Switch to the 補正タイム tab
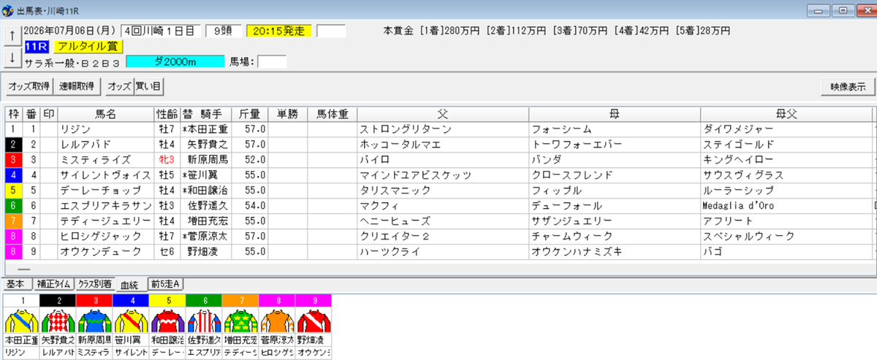The width and height of the screenshot is (877, 360). coord(55,284)
